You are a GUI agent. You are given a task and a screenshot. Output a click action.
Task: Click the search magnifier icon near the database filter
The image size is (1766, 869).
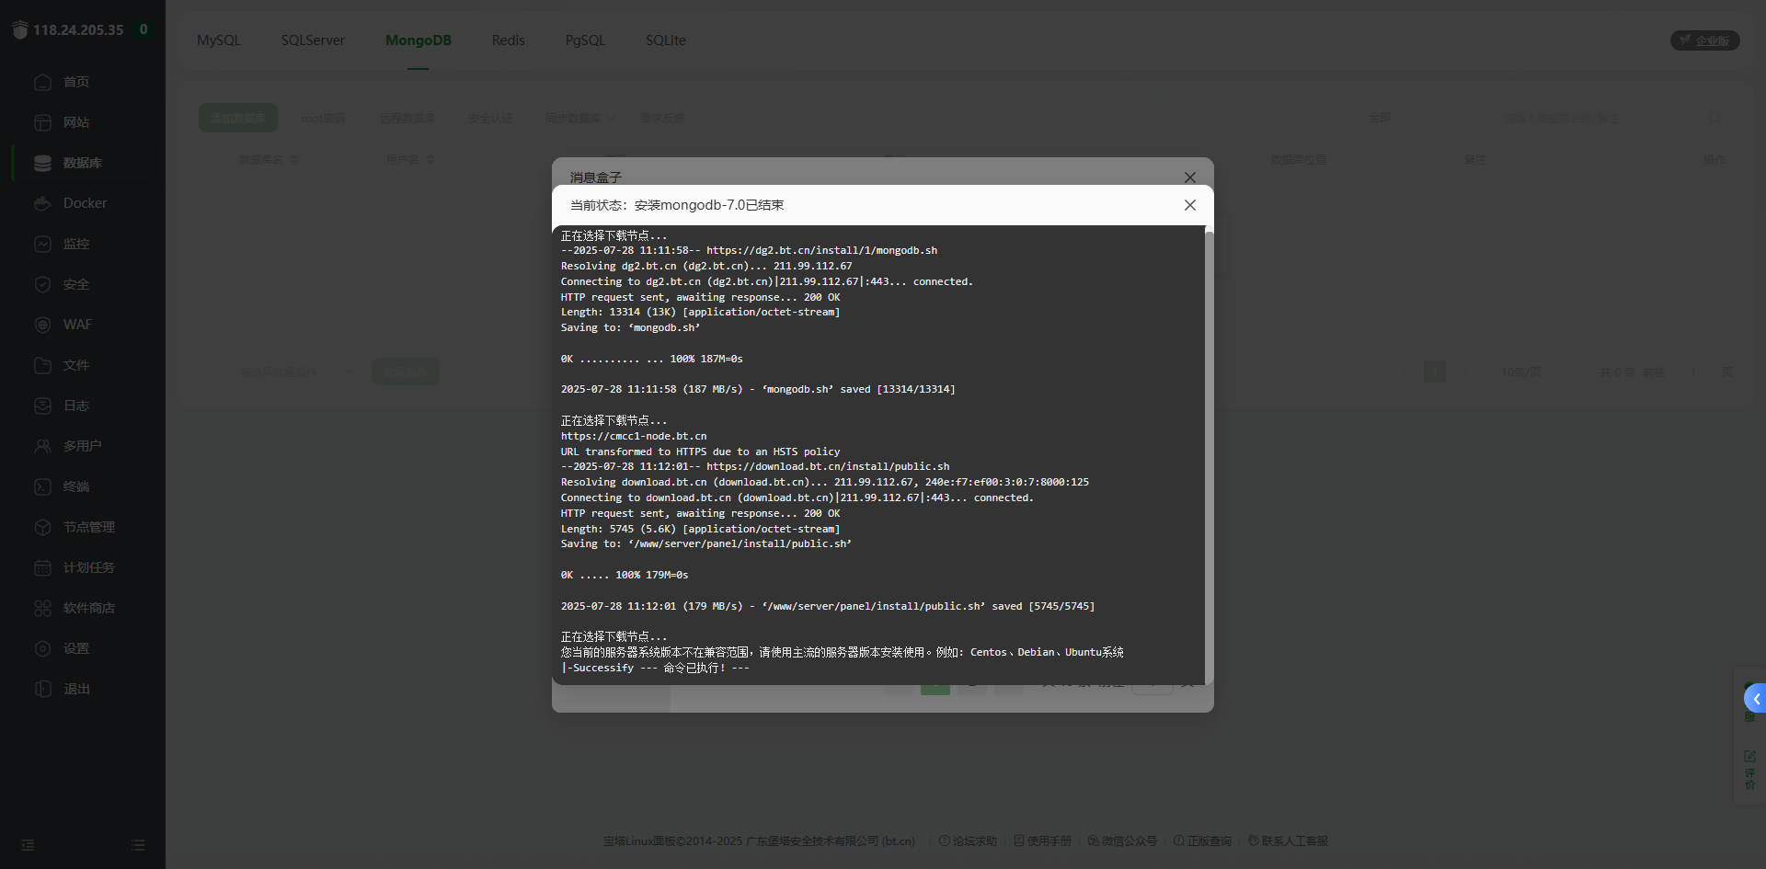click(1714, 119)
